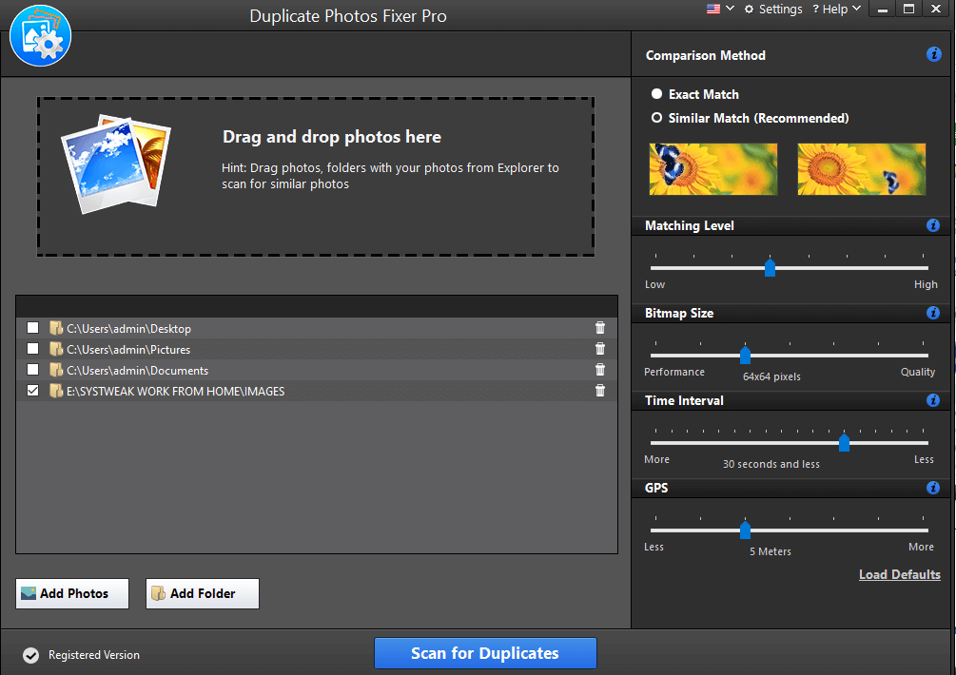
Task: Select Similar Match (Recommended) radio option
Action: (656, 118)
